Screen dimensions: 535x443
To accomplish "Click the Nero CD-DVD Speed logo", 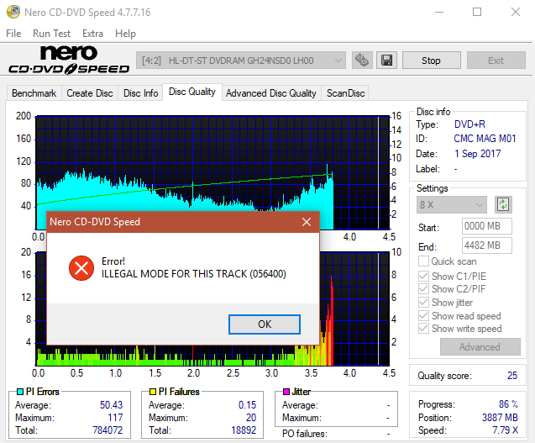I will 69,60.
